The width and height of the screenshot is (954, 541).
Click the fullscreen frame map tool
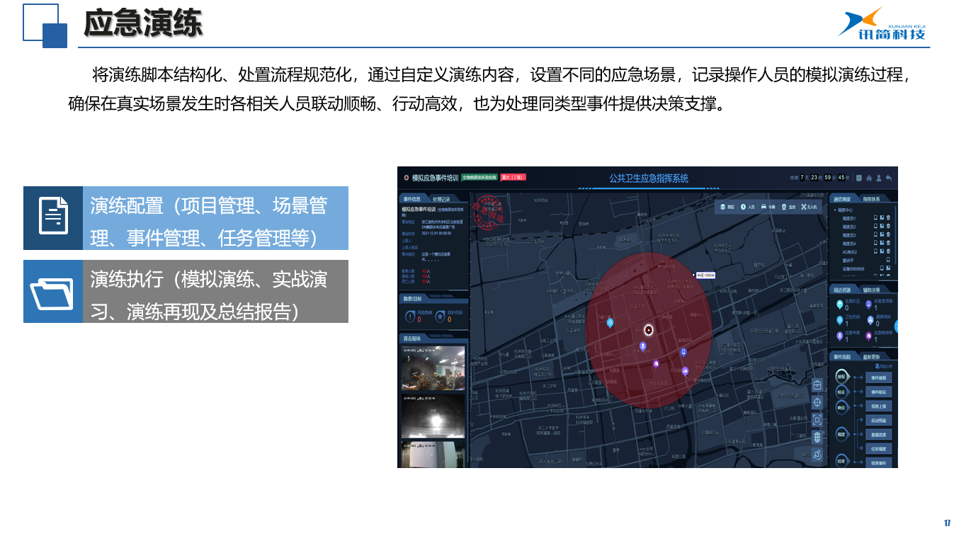(817, 419)
